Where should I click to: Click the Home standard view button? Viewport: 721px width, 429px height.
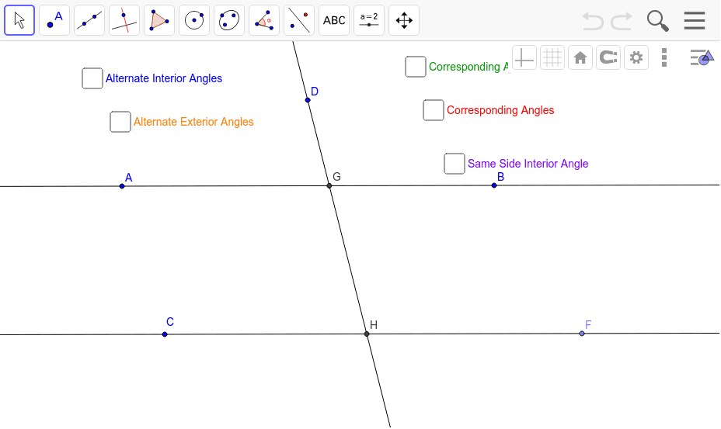[580, 58]
